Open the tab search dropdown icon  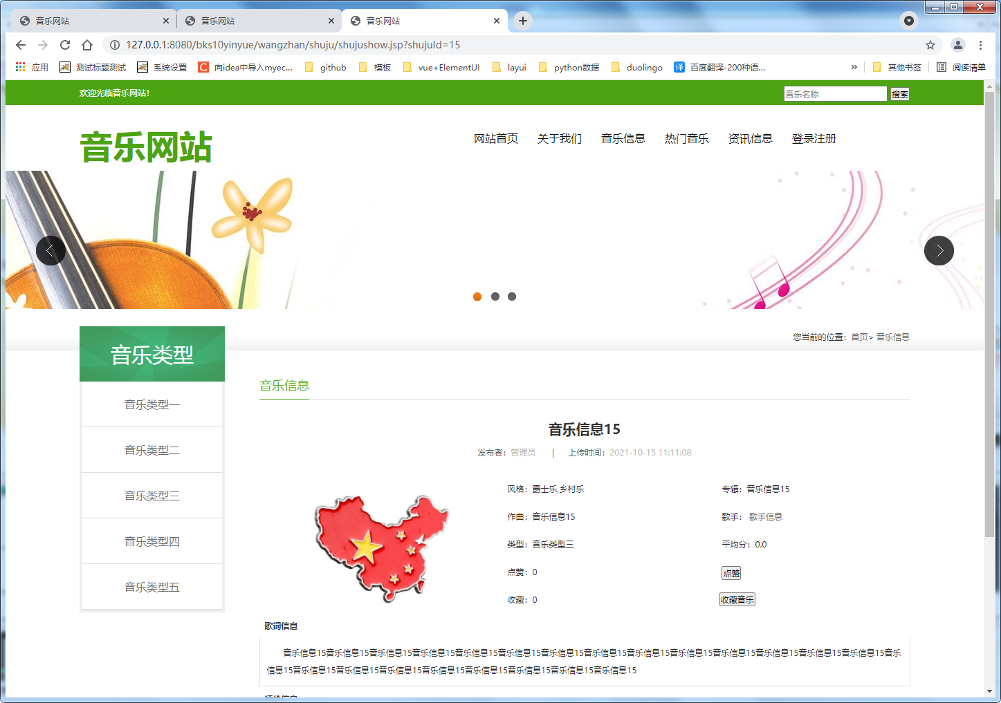(909, 21)
